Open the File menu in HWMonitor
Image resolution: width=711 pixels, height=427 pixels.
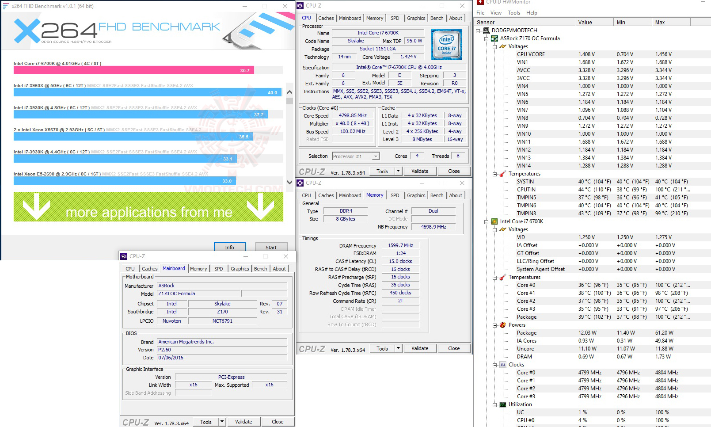click(480, 13)
